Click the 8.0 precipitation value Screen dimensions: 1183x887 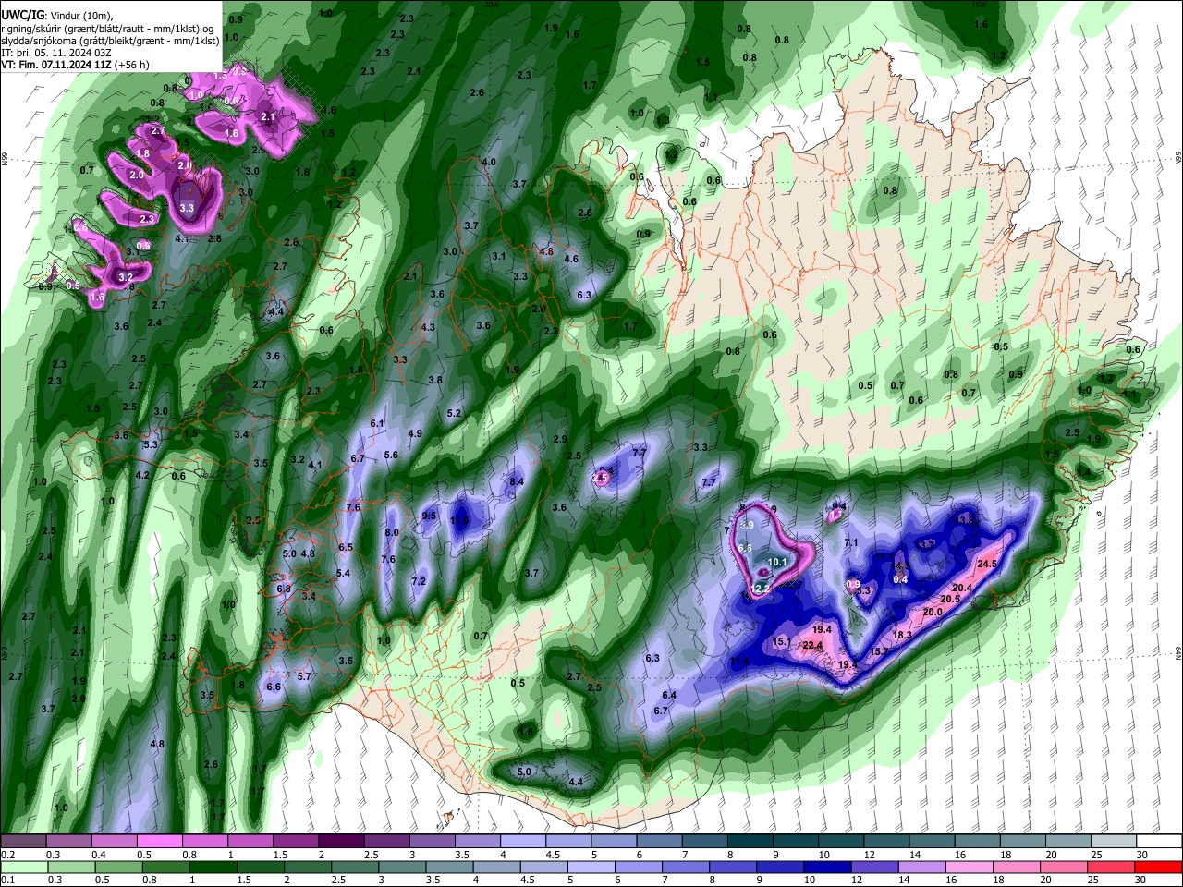(392, 532)
